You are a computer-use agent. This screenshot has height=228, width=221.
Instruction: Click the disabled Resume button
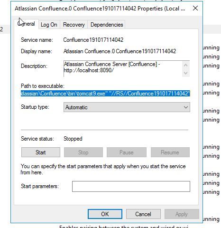(x=170, y=152)
